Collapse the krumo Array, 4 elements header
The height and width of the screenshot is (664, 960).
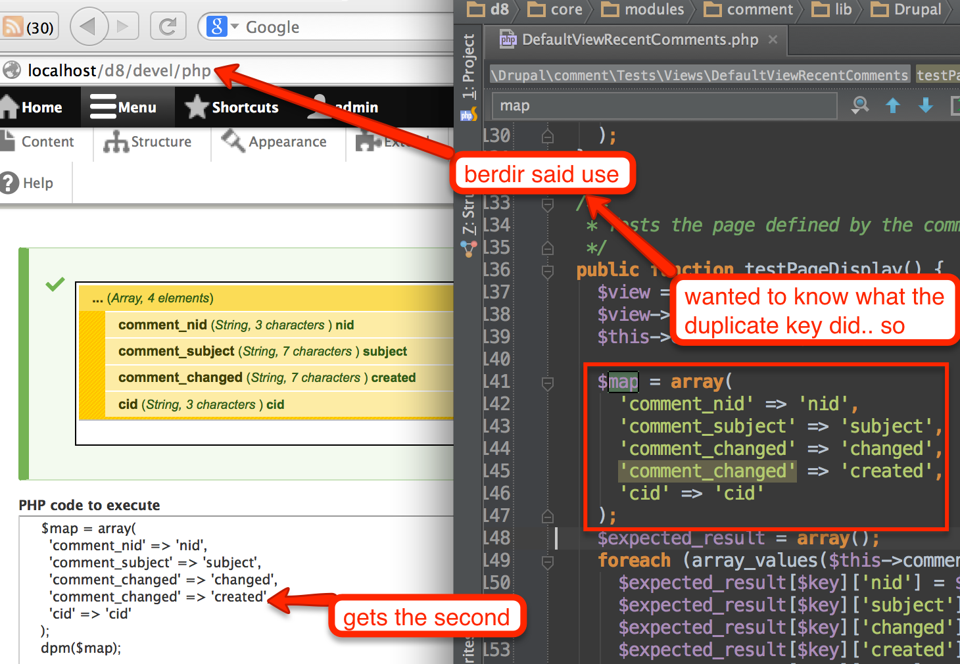pyautogui.click(x=266, y=298)
